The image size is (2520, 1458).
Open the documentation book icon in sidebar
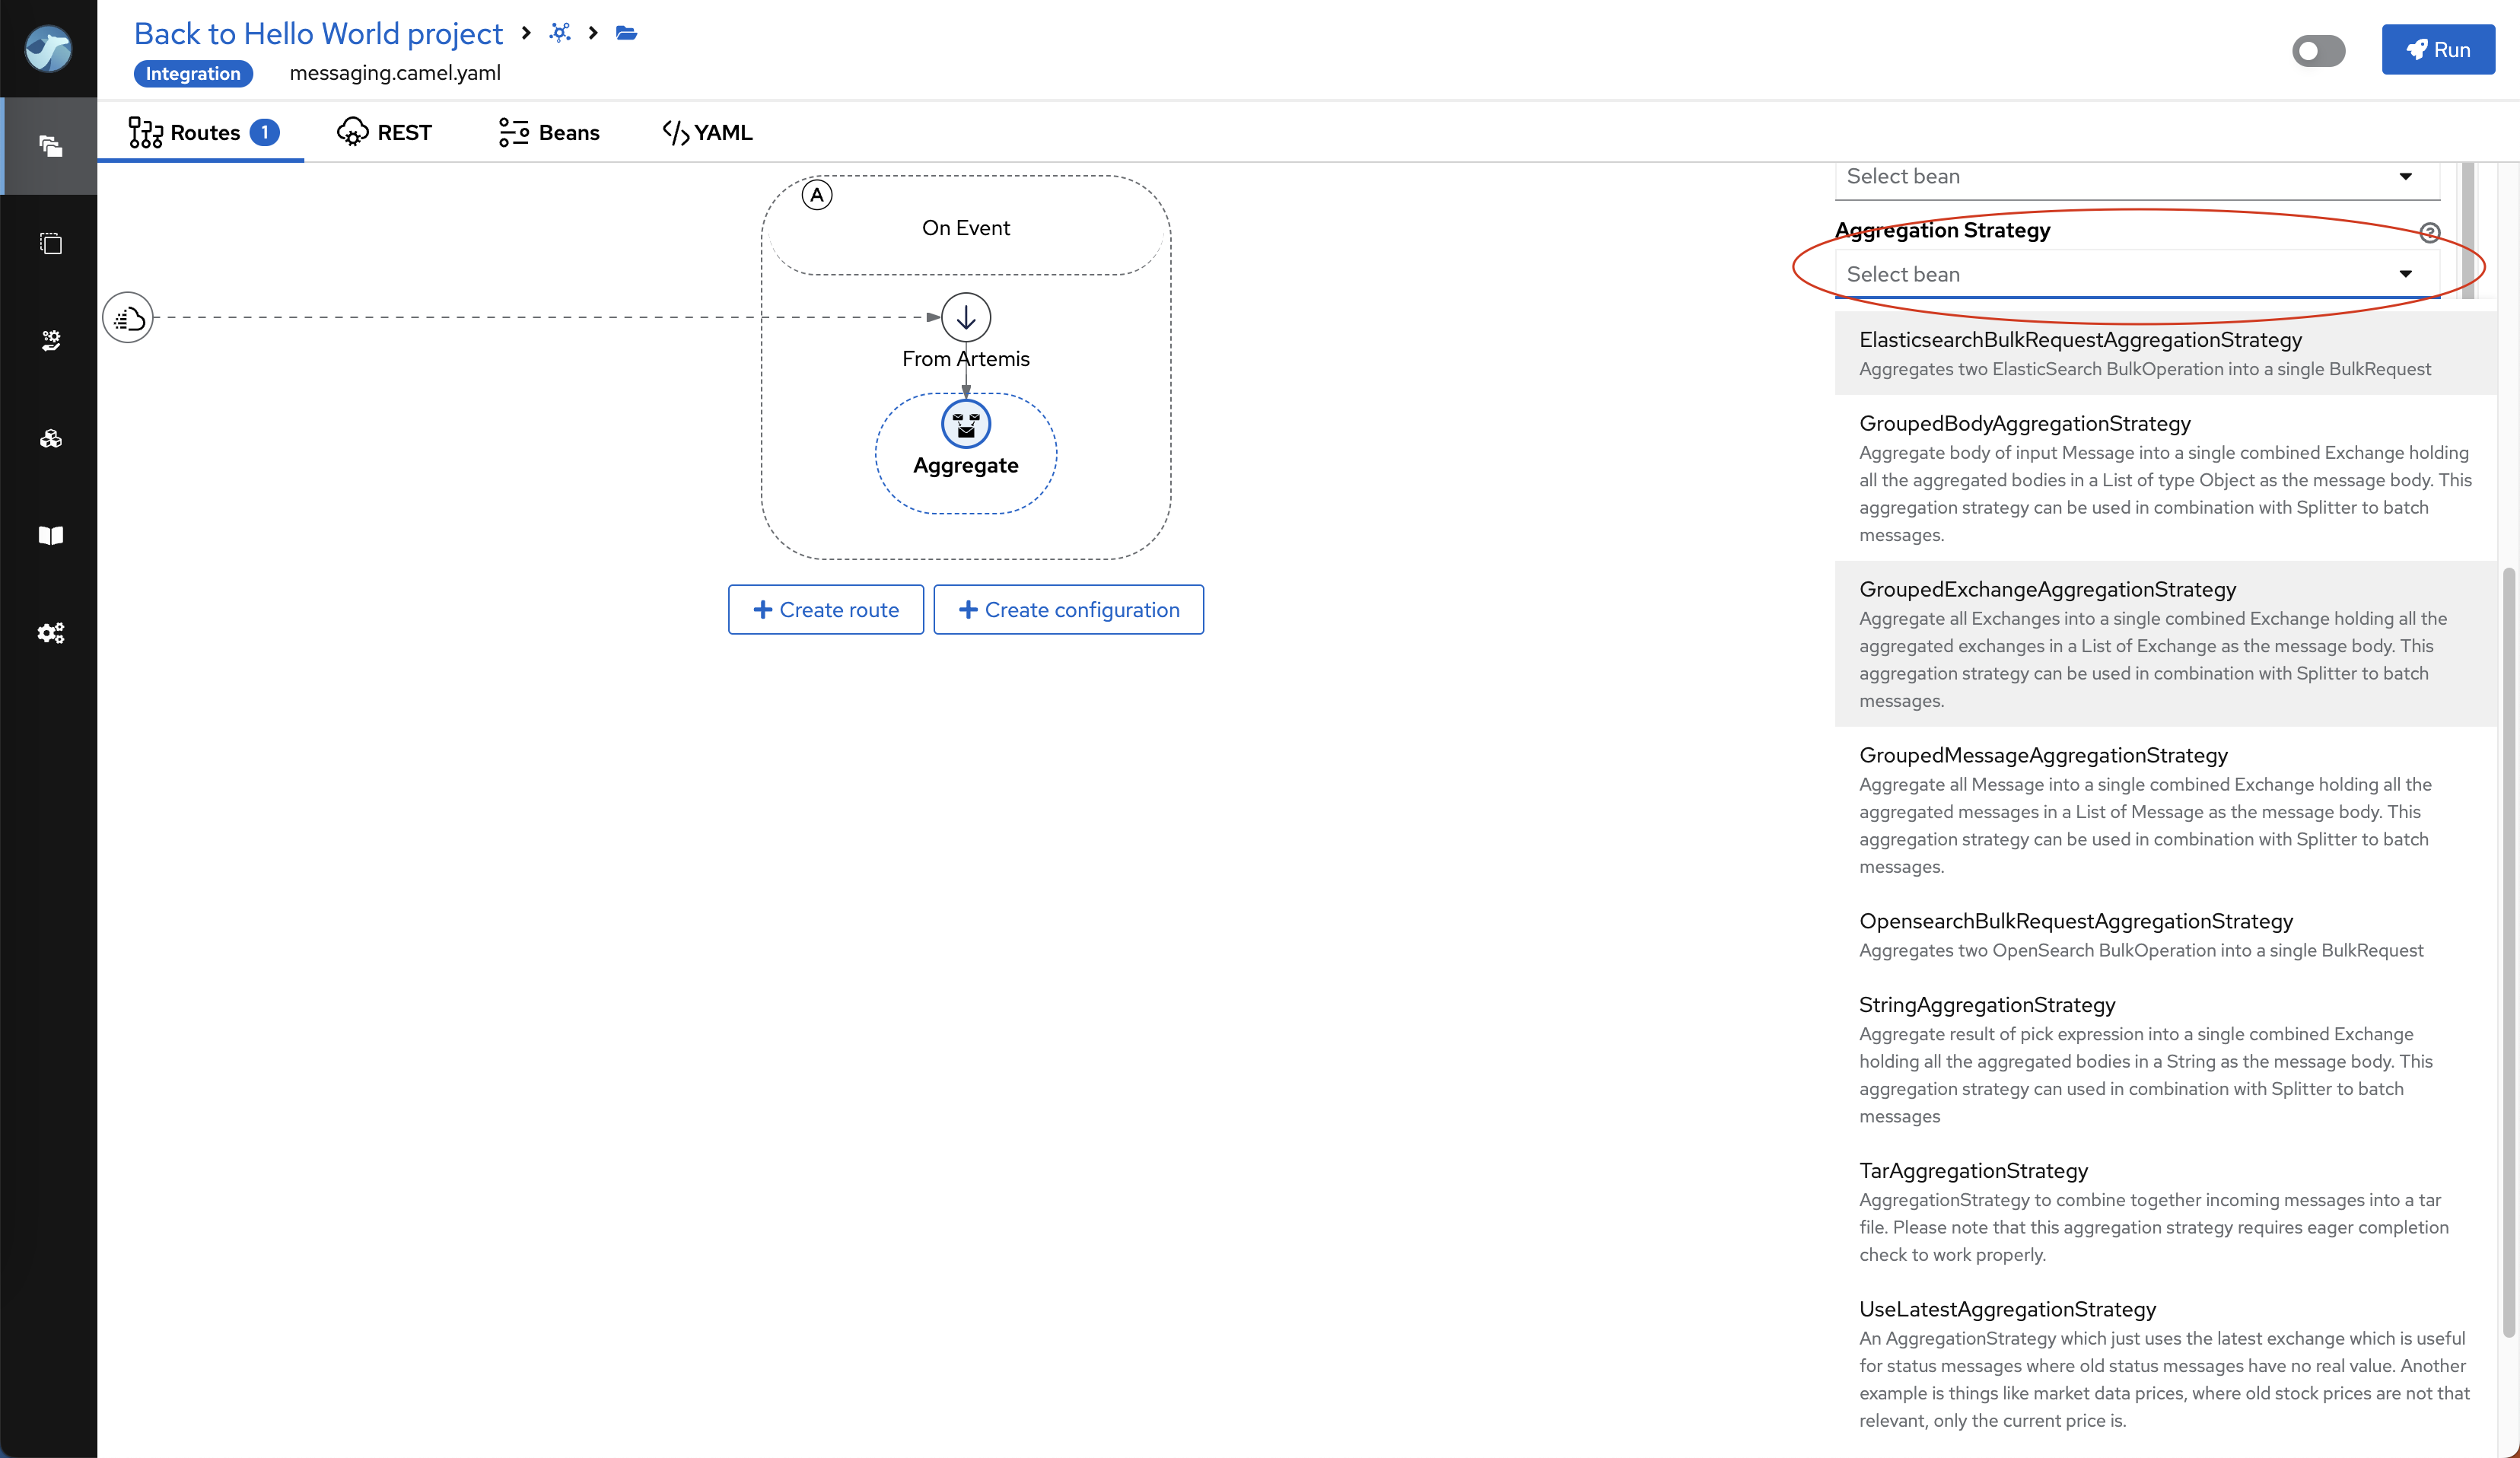click(50, 535)
